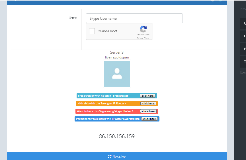
Task: Select the live:rsgoldspan username text
Action: (117, 57)
